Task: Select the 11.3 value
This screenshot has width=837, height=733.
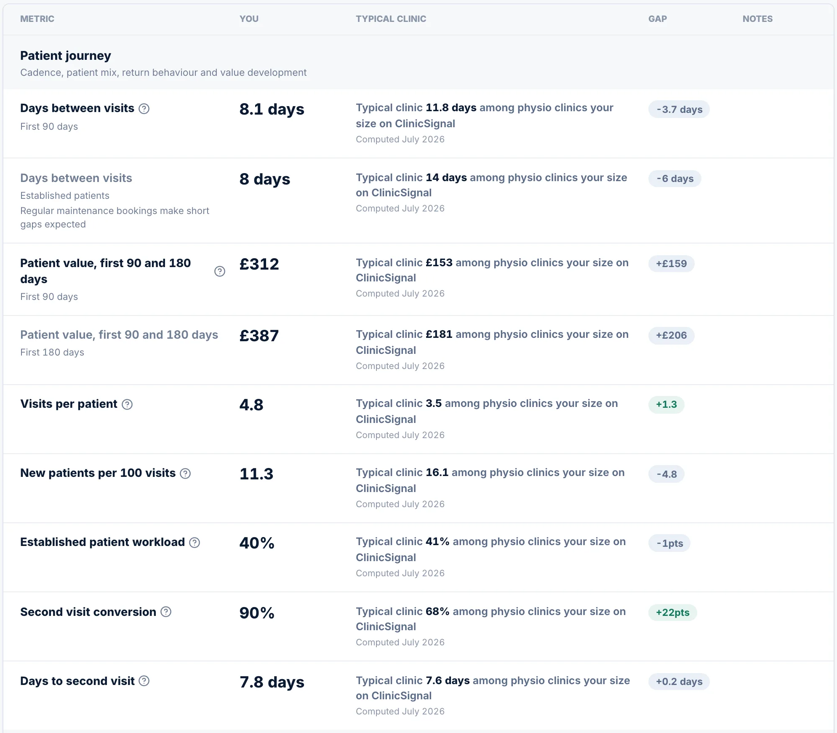Action: (256, 474)
